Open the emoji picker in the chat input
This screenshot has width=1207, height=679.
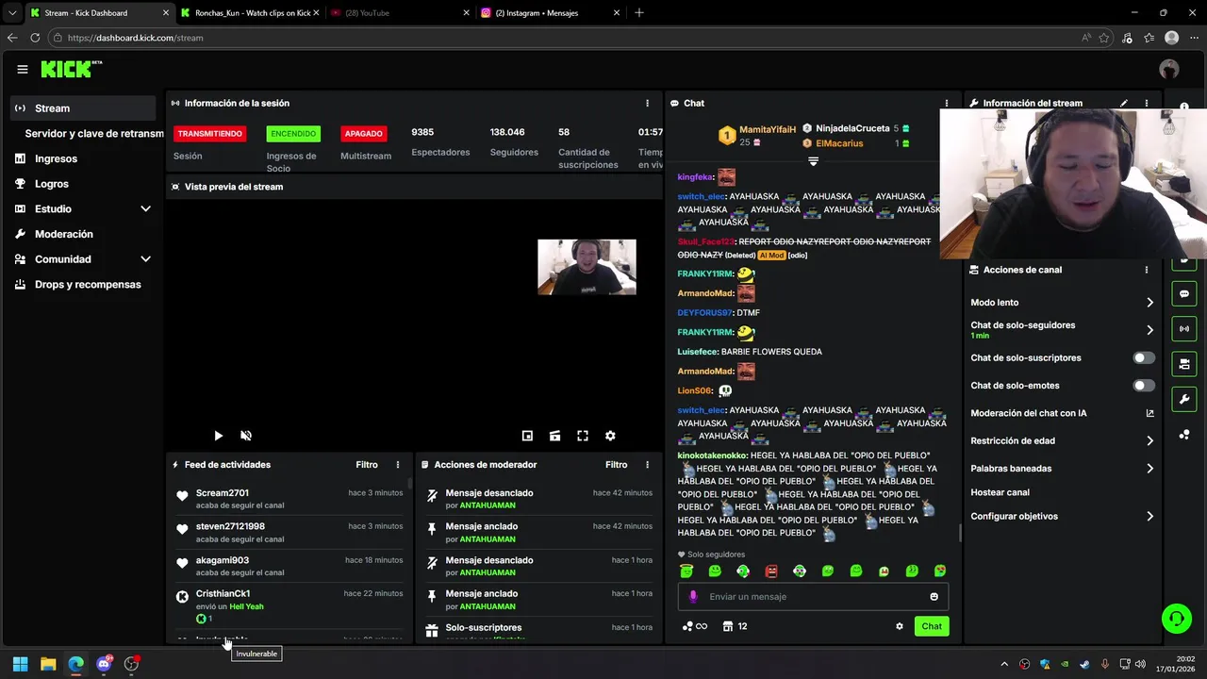point(934,597)
